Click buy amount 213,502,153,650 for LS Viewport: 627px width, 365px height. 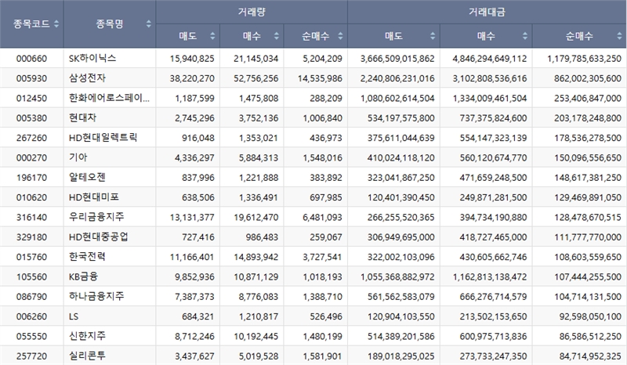(494, 316)
